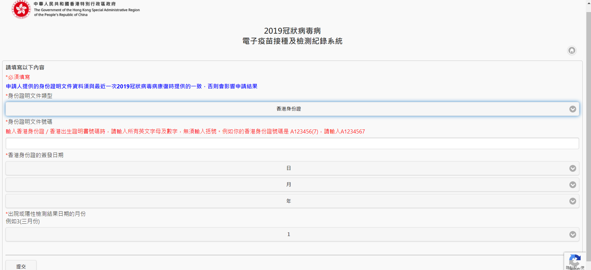Click the government name header text
Screen dimensions: 591x270
coord(87,9)
